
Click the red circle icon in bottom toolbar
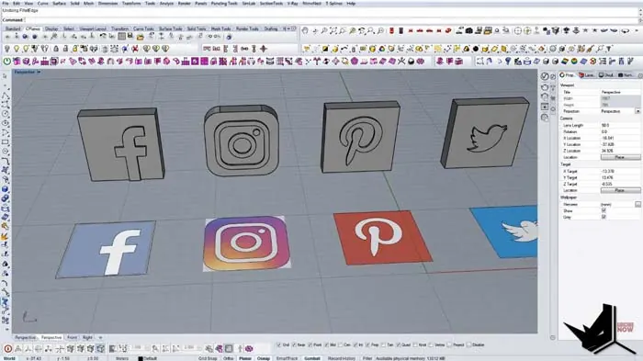coord(7,349)
